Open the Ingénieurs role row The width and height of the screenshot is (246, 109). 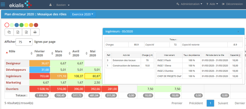click(x=14, y=76)
